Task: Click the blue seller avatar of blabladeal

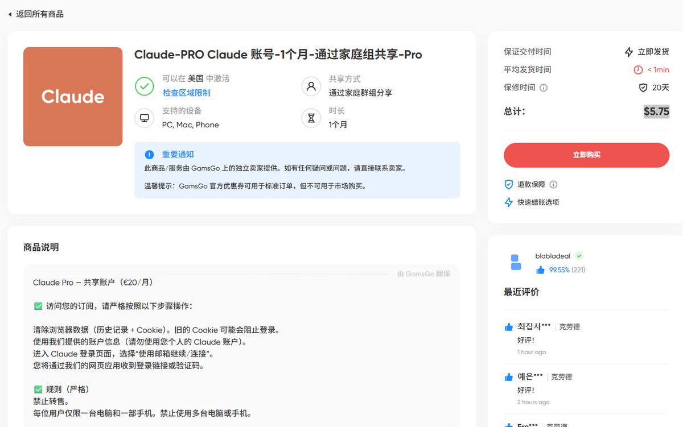Action: (x=515, y=262)
